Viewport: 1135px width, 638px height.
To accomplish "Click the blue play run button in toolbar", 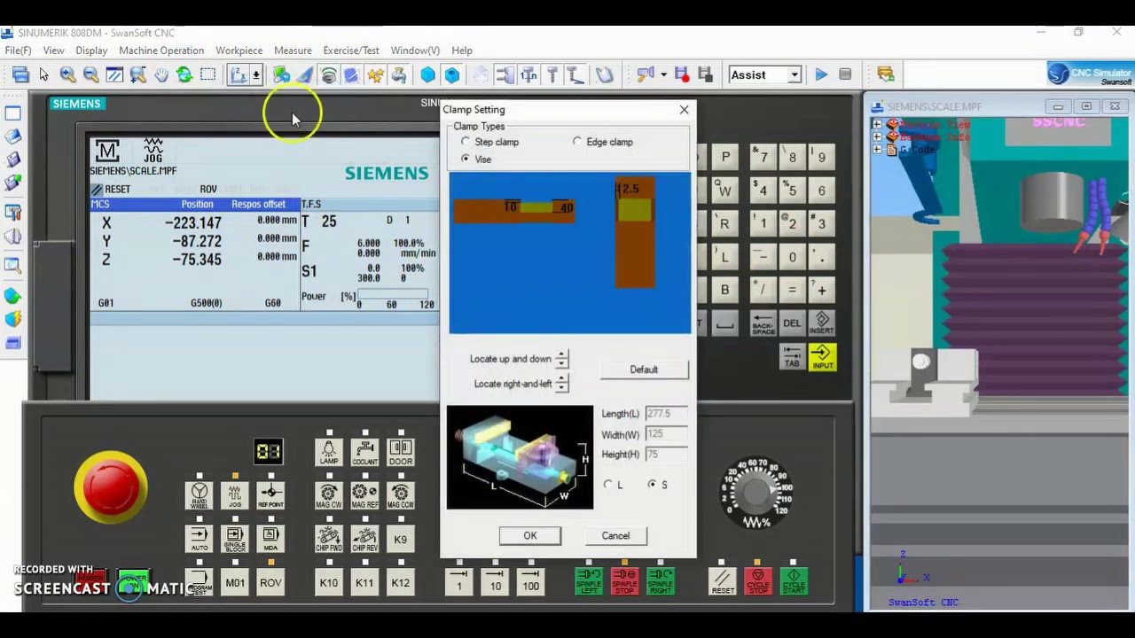I will (x=821, y=75).
